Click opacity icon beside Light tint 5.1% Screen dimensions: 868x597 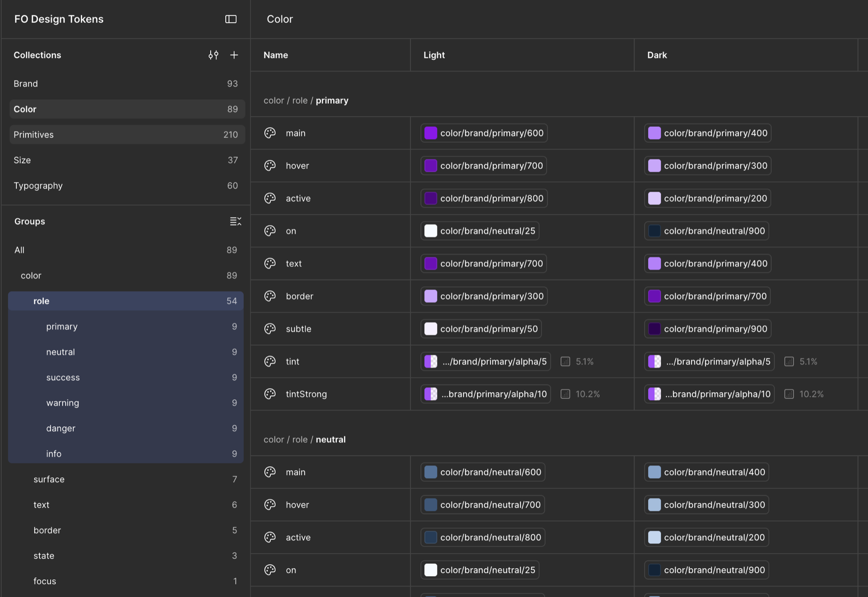point(565,362)
